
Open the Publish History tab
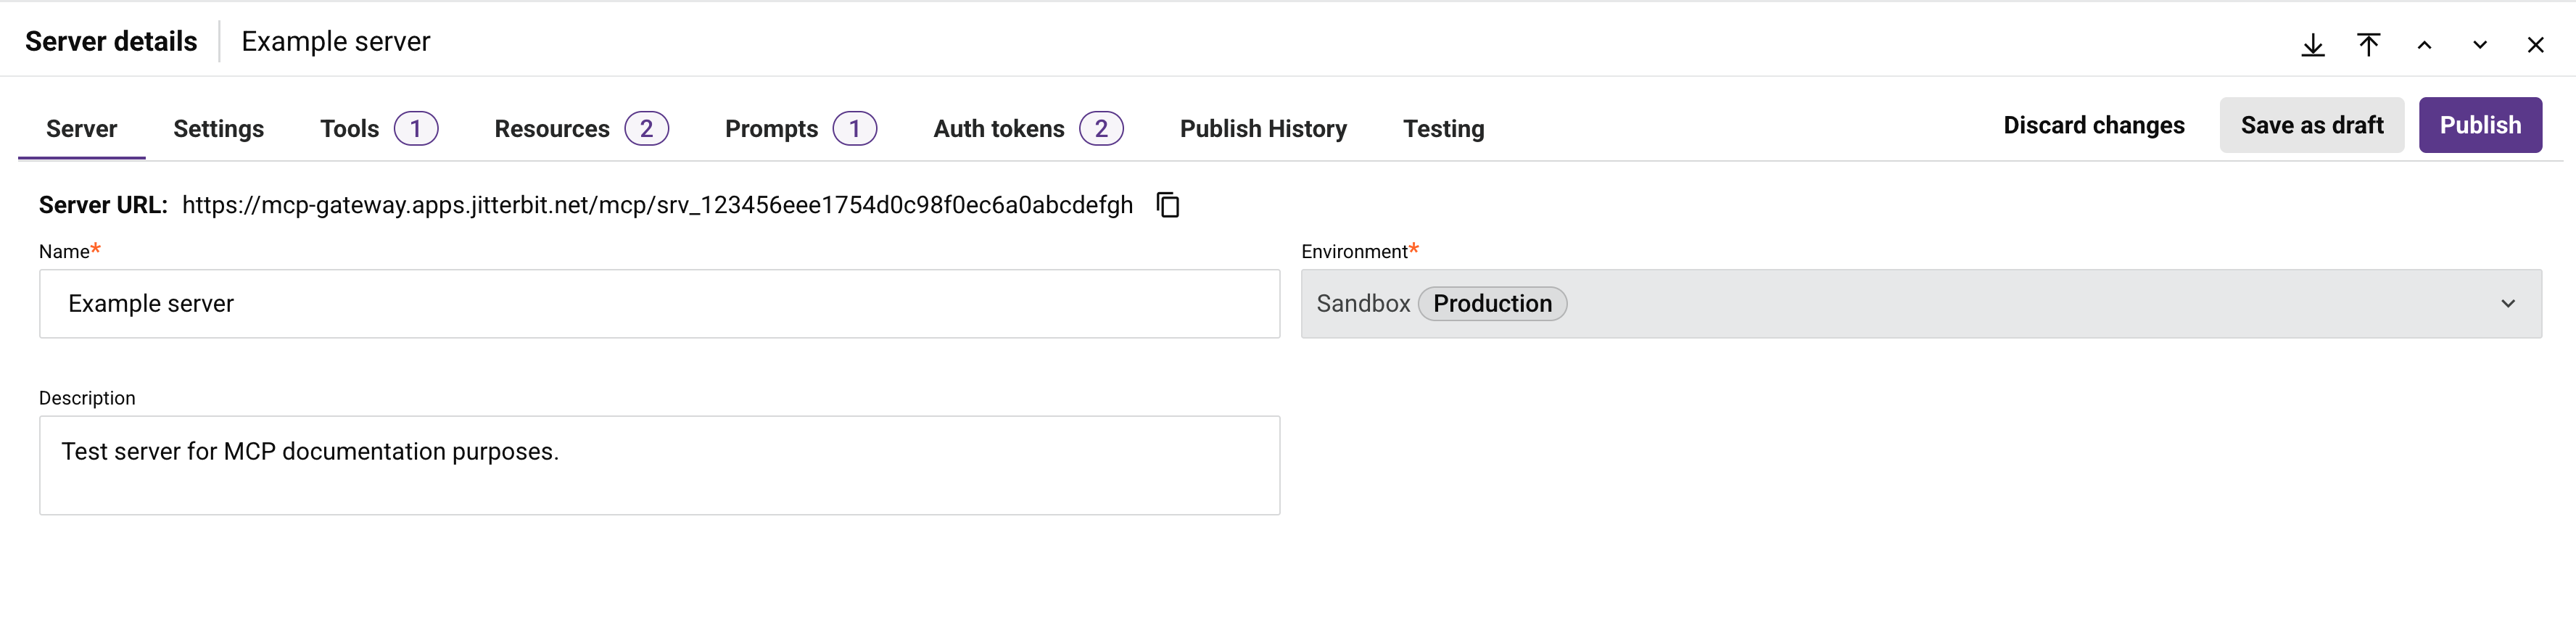point(1263,129)
